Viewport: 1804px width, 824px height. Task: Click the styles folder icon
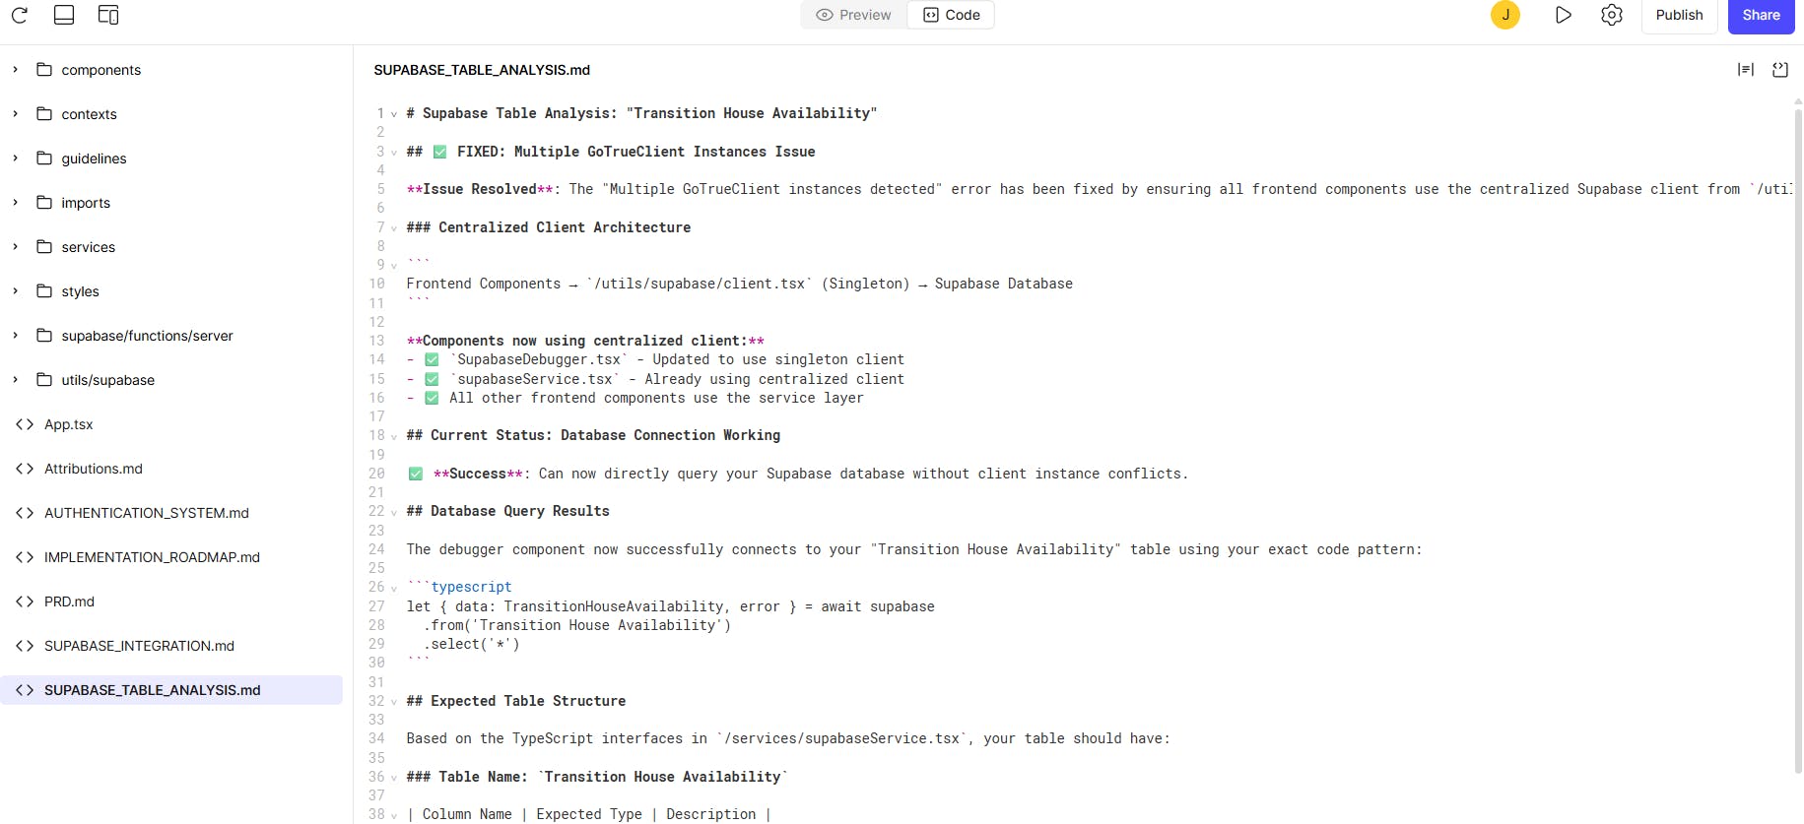pos(44,291)
